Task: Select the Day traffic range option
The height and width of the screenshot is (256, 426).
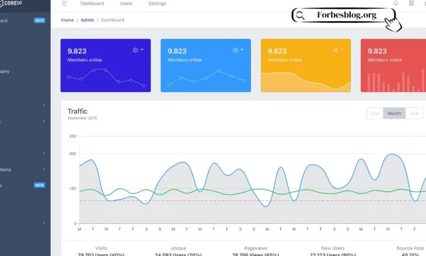Action: 375,113
